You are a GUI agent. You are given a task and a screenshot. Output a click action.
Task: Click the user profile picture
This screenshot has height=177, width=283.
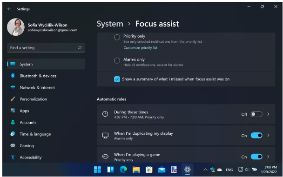tap(16, 27)
